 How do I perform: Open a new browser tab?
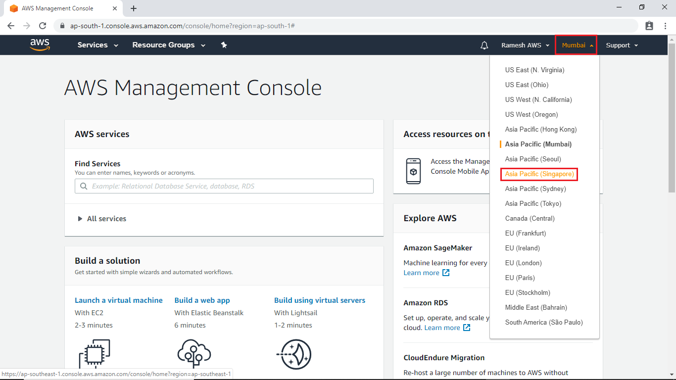134,8
